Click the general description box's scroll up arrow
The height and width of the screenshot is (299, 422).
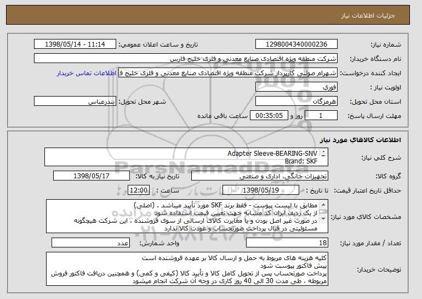[323, 151]
